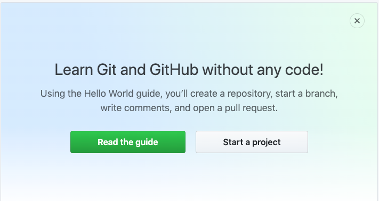Choose the gray Start a project option
Screen dimensions: 379x201
[x=252, y=142]
